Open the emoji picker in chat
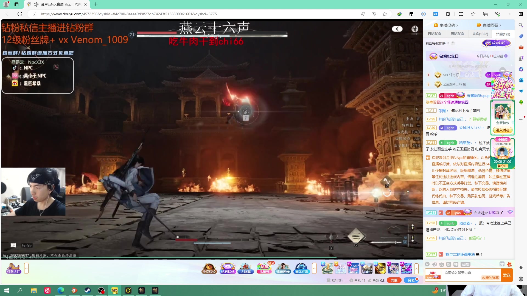Viewport: 527px width, 296px height. pos(427,264)
